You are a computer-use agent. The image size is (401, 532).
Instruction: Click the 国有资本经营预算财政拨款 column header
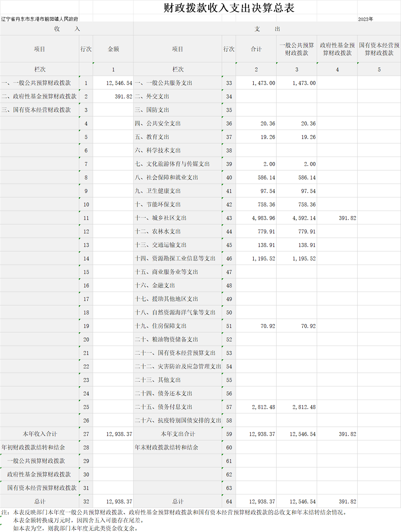[x=379, y=49]
